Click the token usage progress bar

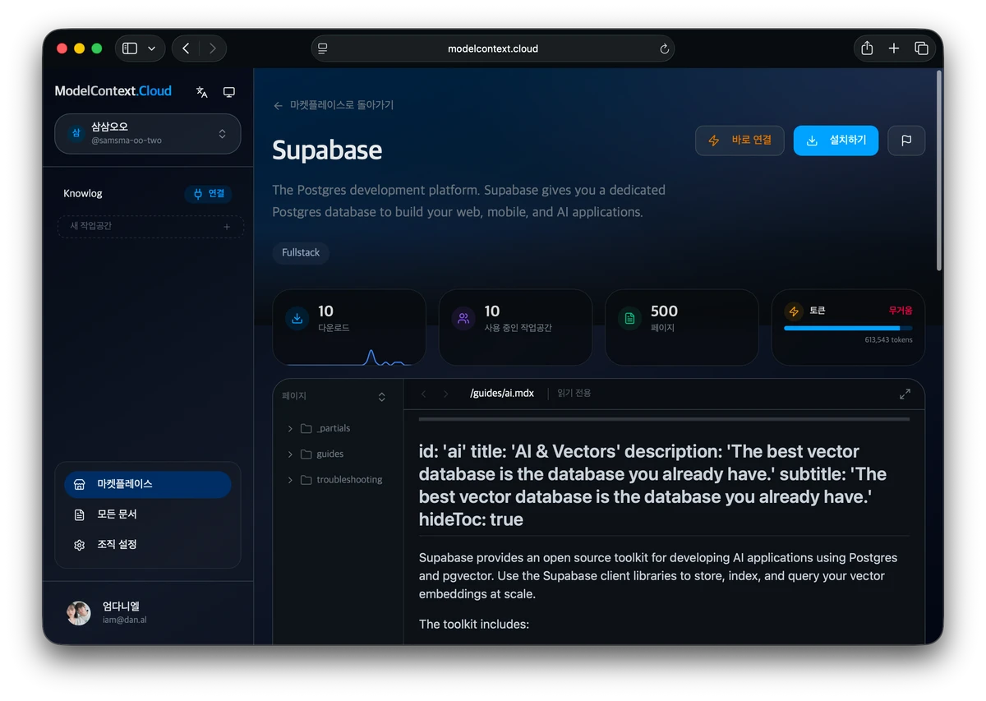pyautogui.click(x=848, y=328)
